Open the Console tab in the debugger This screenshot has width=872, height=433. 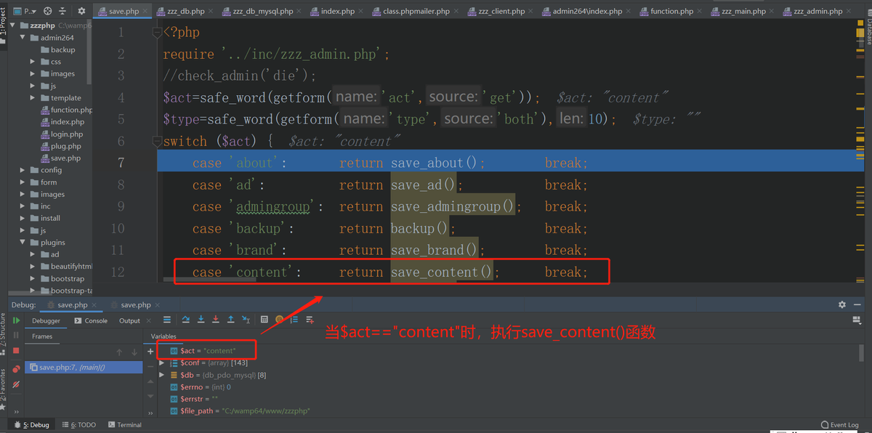[91, 320]
